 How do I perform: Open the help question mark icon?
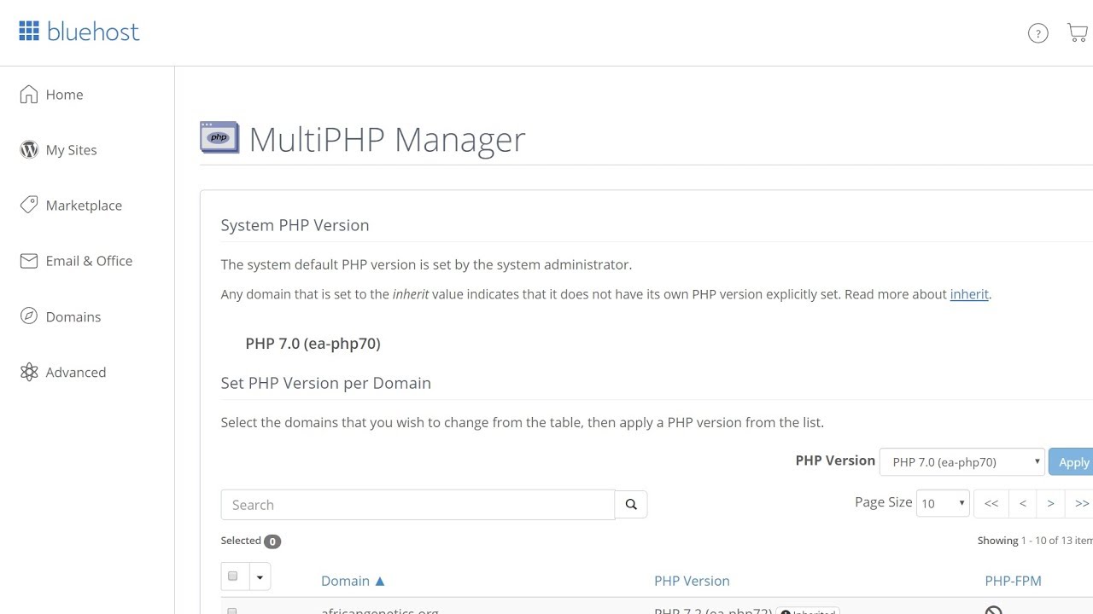pos(1037,33)
